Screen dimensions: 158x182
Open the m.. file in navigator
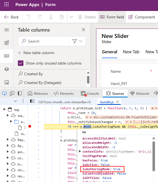click(x=20, y=134)
